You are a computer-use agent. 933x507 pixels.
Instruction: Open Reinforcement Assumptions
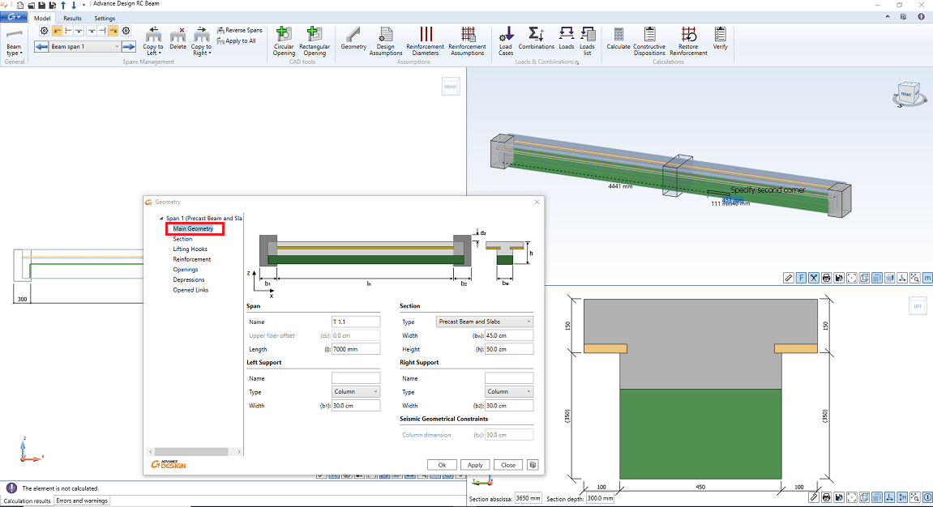(467, 41)
